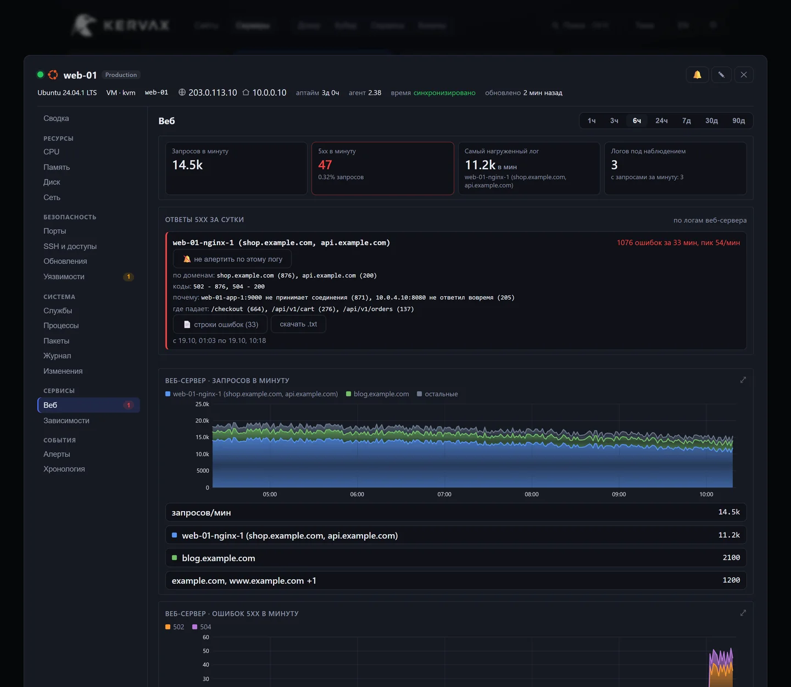Viewport: 791px width, 687px height.
Task: Expand the 5xx errors per minute chart
Action: pos(743,613)
